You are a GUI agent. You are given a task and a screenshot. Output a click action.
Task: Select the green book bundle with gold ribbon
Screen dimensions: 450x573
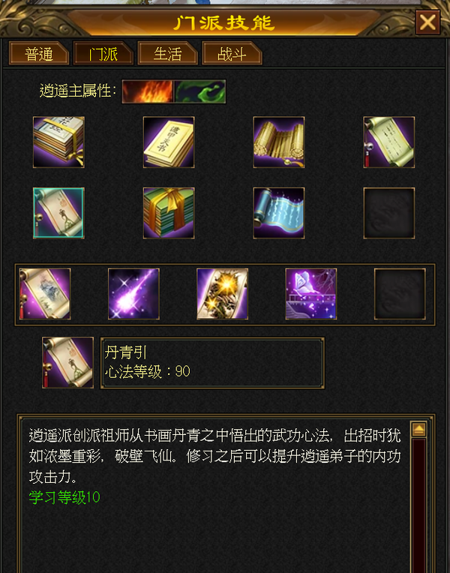pos(169,213)
